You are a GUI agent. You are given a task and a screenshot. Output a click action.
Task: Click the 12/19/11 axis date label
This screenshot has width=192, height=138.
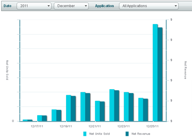[x=66, y=126]
